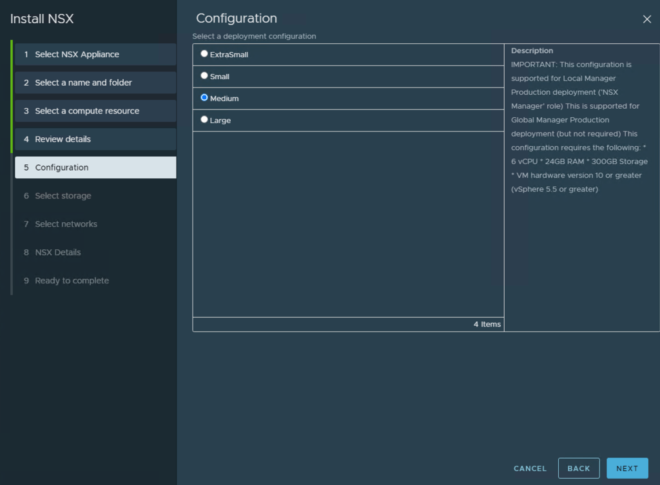Return to step 3 Select a compute resource

tap(87, 111)
